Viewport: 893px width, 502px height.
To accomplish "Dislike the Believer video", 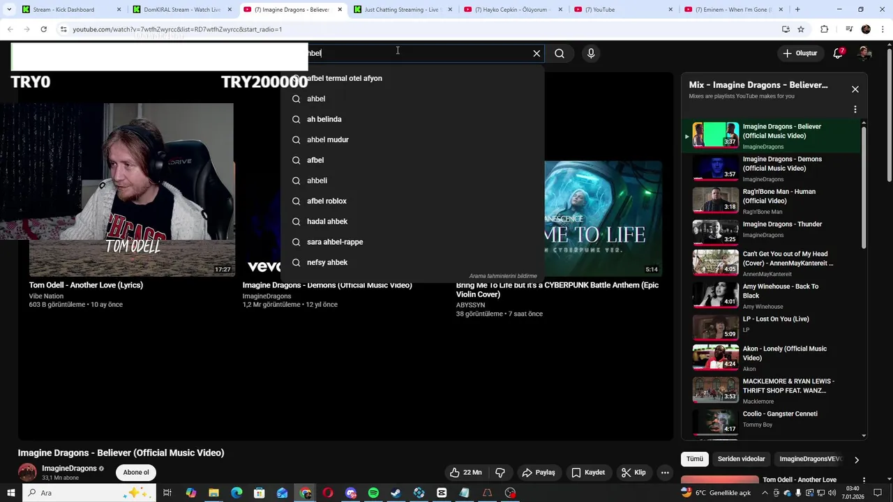I will pyautogui.click(x=500, y=472).
